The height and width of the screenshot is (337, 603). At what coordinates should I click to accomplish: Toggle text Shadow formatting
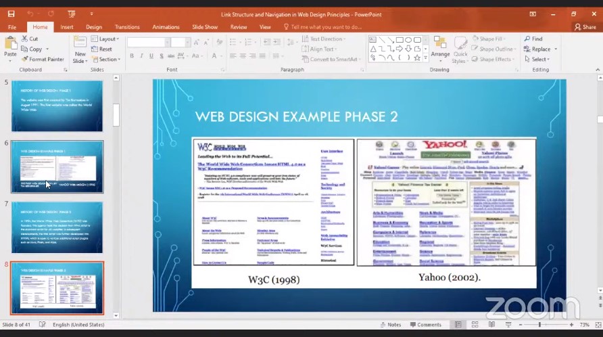(x=161, y=56)
